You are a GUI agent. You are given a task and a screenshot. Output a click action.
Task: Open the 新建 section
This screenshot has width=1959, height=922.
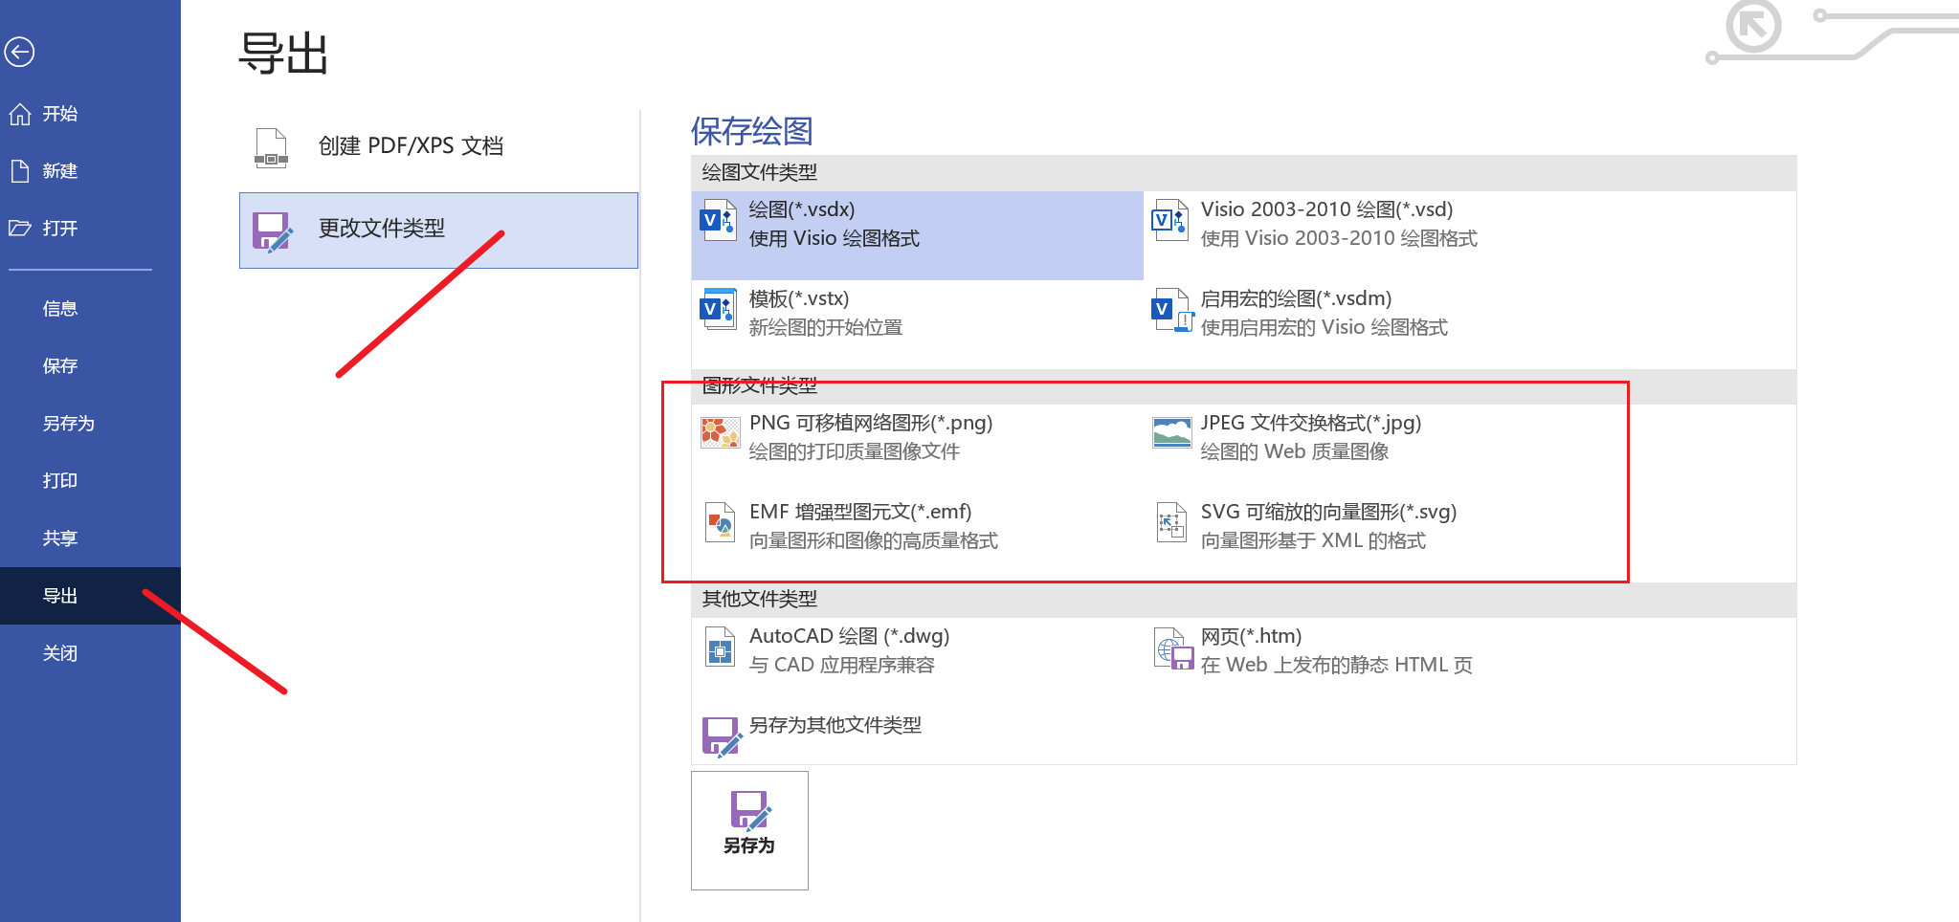pos(60,170)
